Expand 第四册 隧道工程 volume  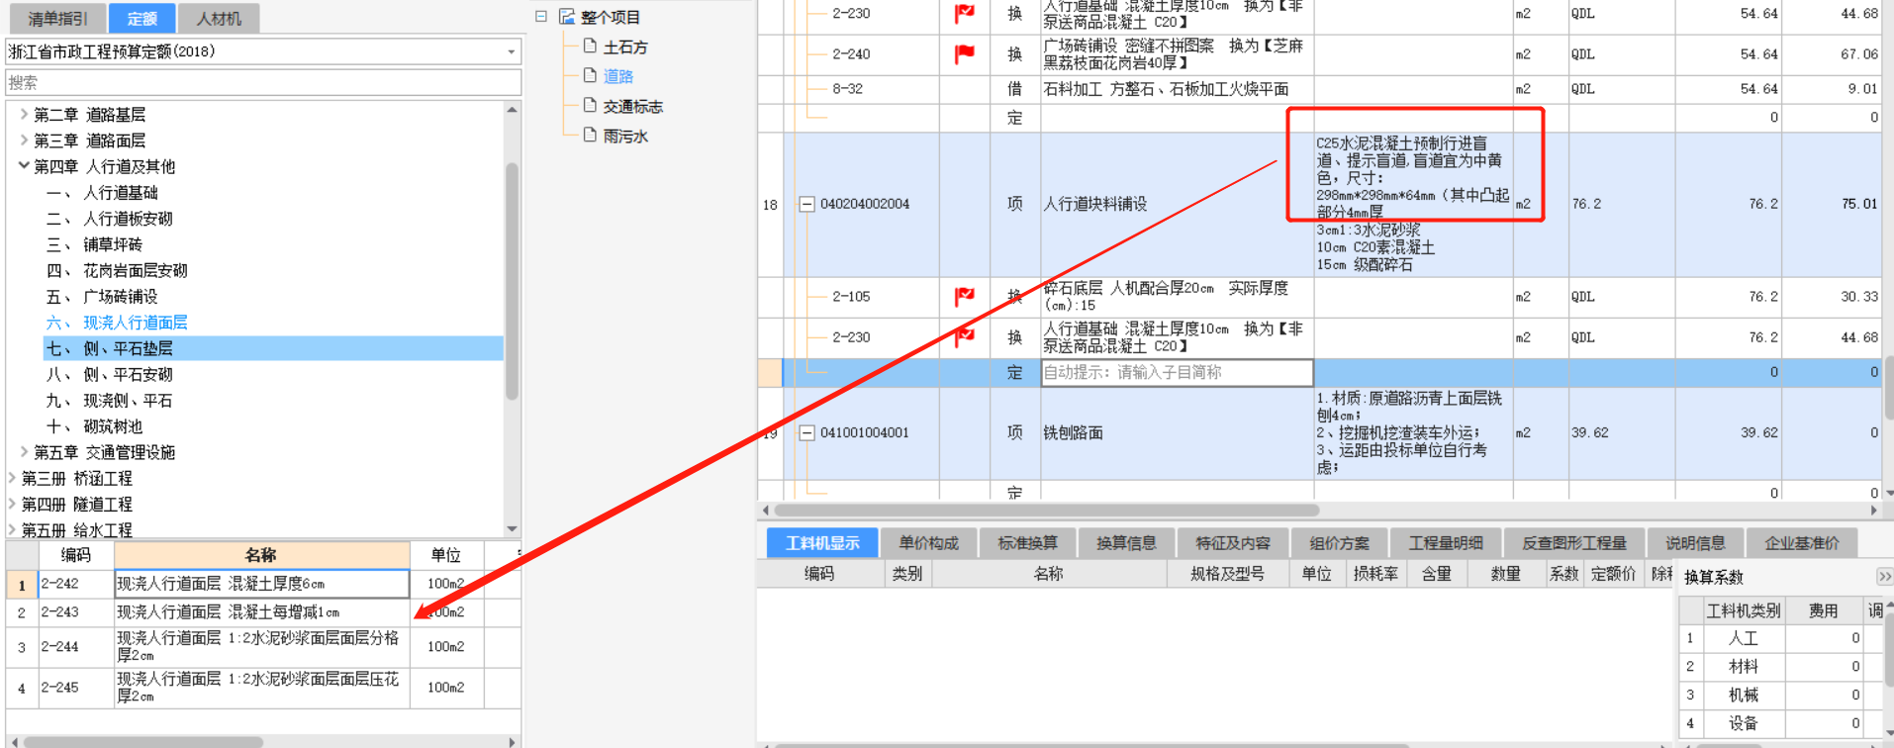tap(12, 504)
